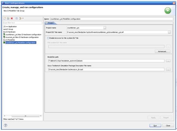The image size is (177, 131).
Task: Select the Launch Group tree item
Action: tap(8, 29)
